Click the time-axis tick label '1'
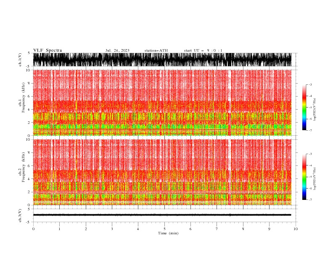 (x=59, y=229)
